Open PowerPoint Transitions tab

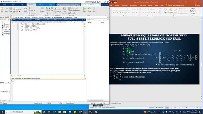pos(124,5)
